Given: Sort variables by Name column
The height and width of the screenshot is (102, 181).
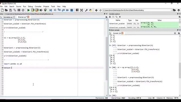Looking at the screenshot, I should click(x=118, y=20).
